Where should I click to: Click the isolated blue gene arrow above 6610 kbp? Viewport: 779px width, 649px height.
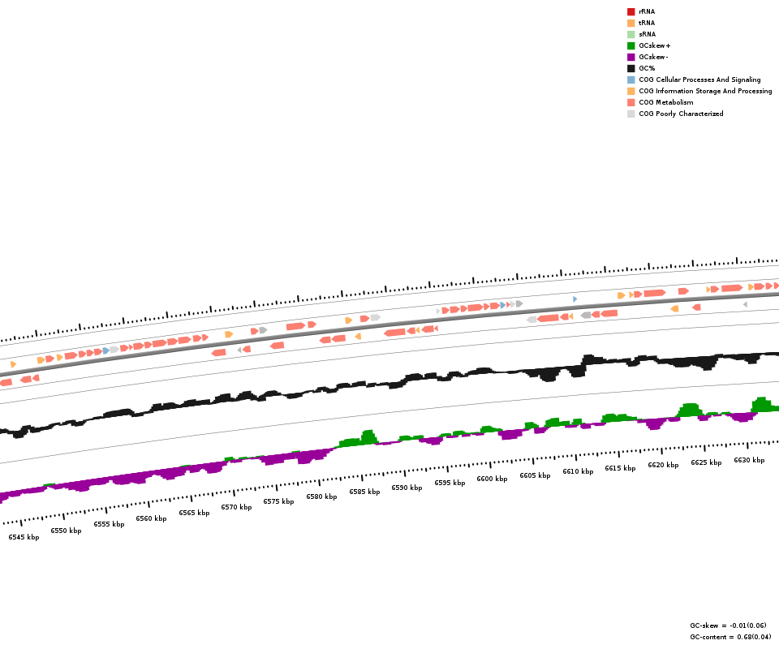click(x=575, y=299)
